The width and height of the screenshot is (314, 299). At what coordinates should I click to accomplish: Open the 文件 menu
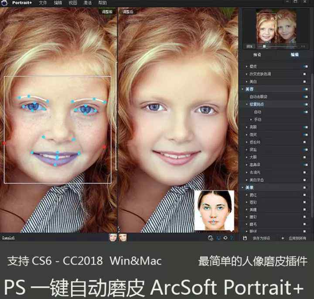[43, 3]
